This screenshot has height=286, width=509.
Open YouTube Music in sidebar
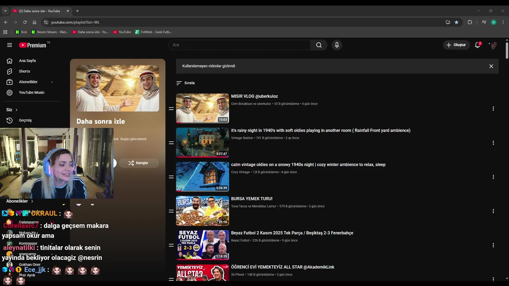pos(32,93)
